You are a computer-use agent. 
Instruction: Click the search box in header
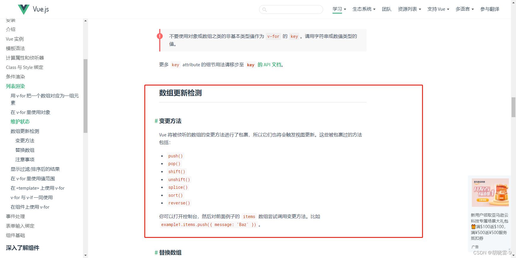coord(291,9)
